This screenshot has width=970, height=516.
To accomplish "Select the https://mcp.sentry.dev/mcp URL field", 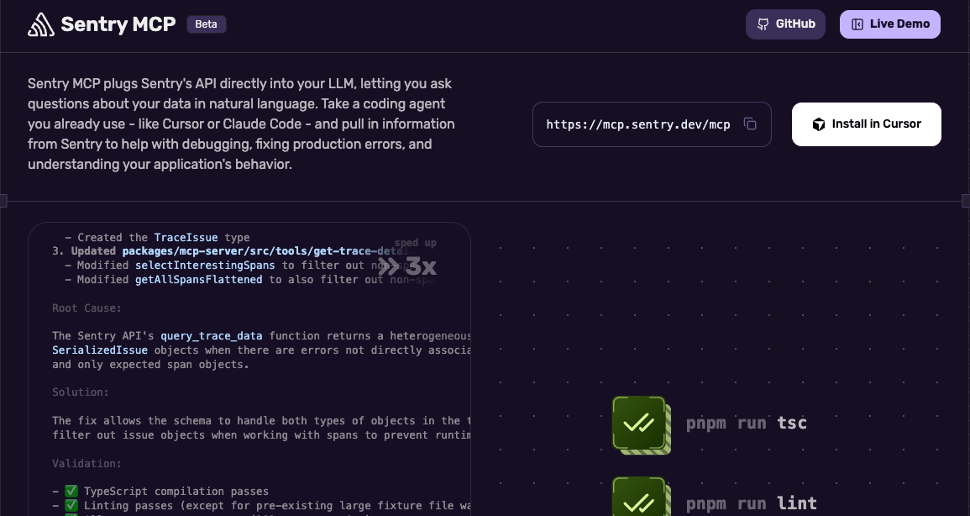I will 638,124.
